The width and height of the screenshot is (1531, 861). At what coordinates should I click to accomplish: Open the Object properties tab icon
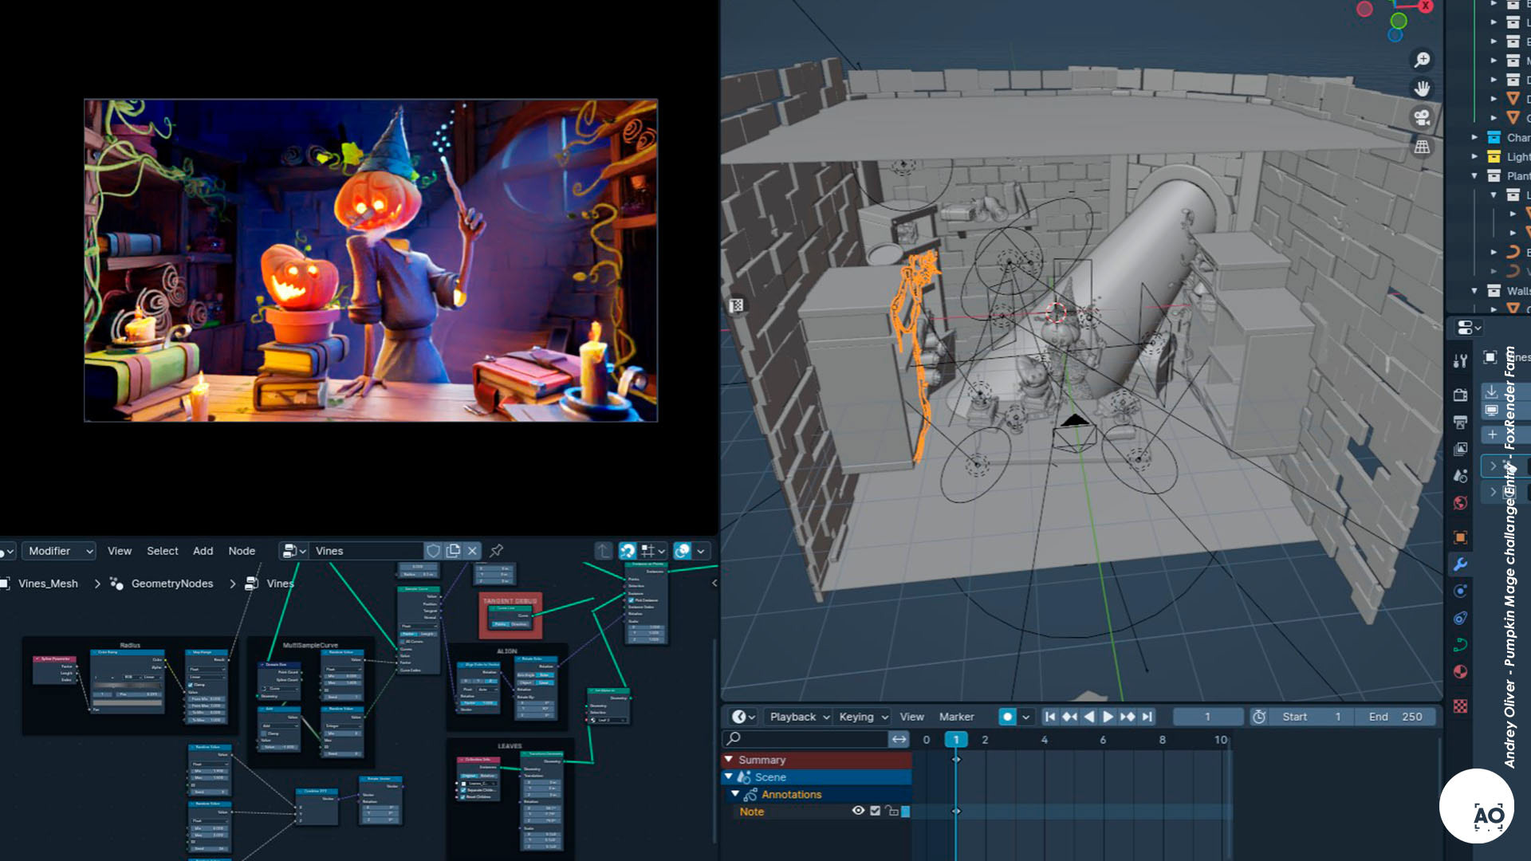1460,537
